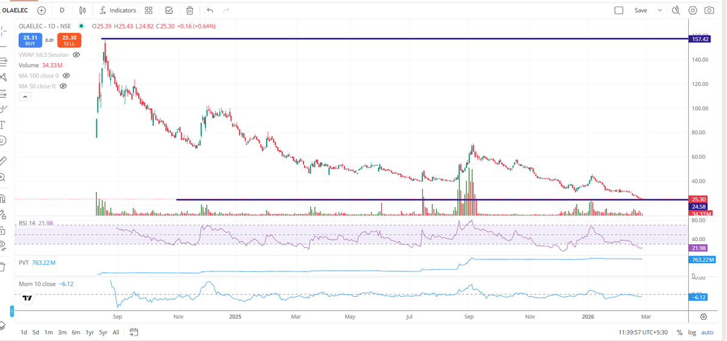Toggle lock all drawings

point(2,230)
